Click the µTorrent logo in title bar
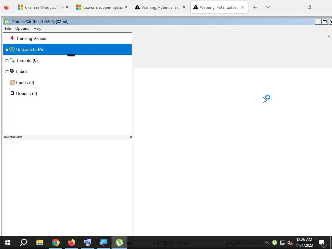This screenshot has width=332, height=249. click(x=6, y=22)
